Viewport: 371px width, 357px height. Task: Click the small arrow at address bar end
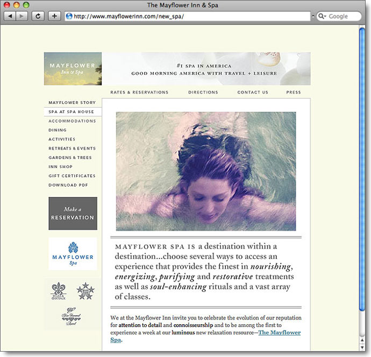pos(313,16)
